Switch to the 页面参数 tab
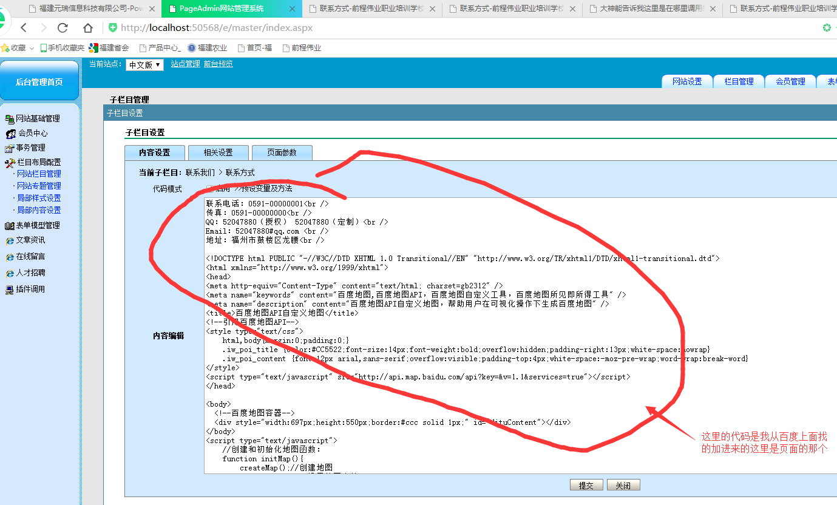 (282, 152)
